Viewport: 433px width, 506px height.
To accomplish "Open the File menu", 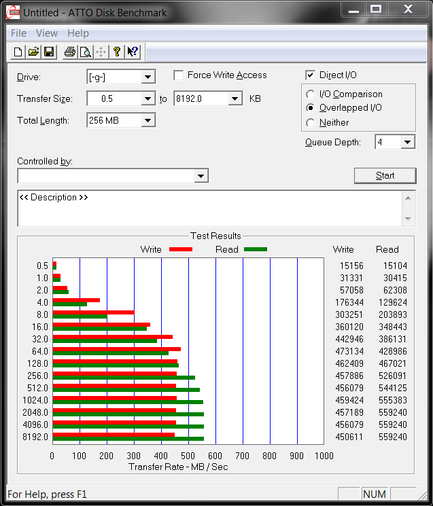I will (x=18, y=33).
